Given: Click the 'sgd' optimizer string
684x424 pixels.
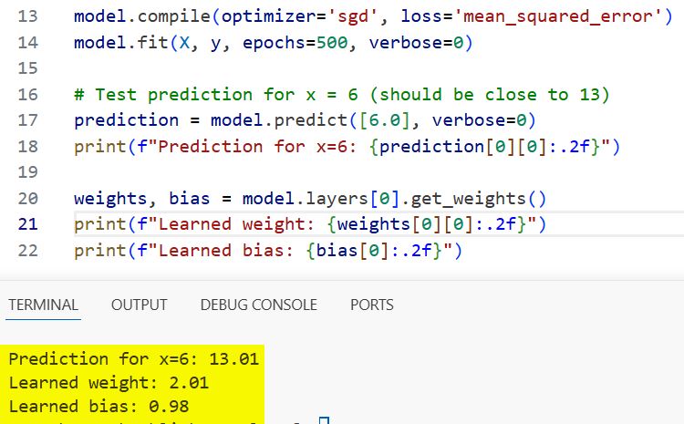Looking at the screenshot, I should (353, 16).
